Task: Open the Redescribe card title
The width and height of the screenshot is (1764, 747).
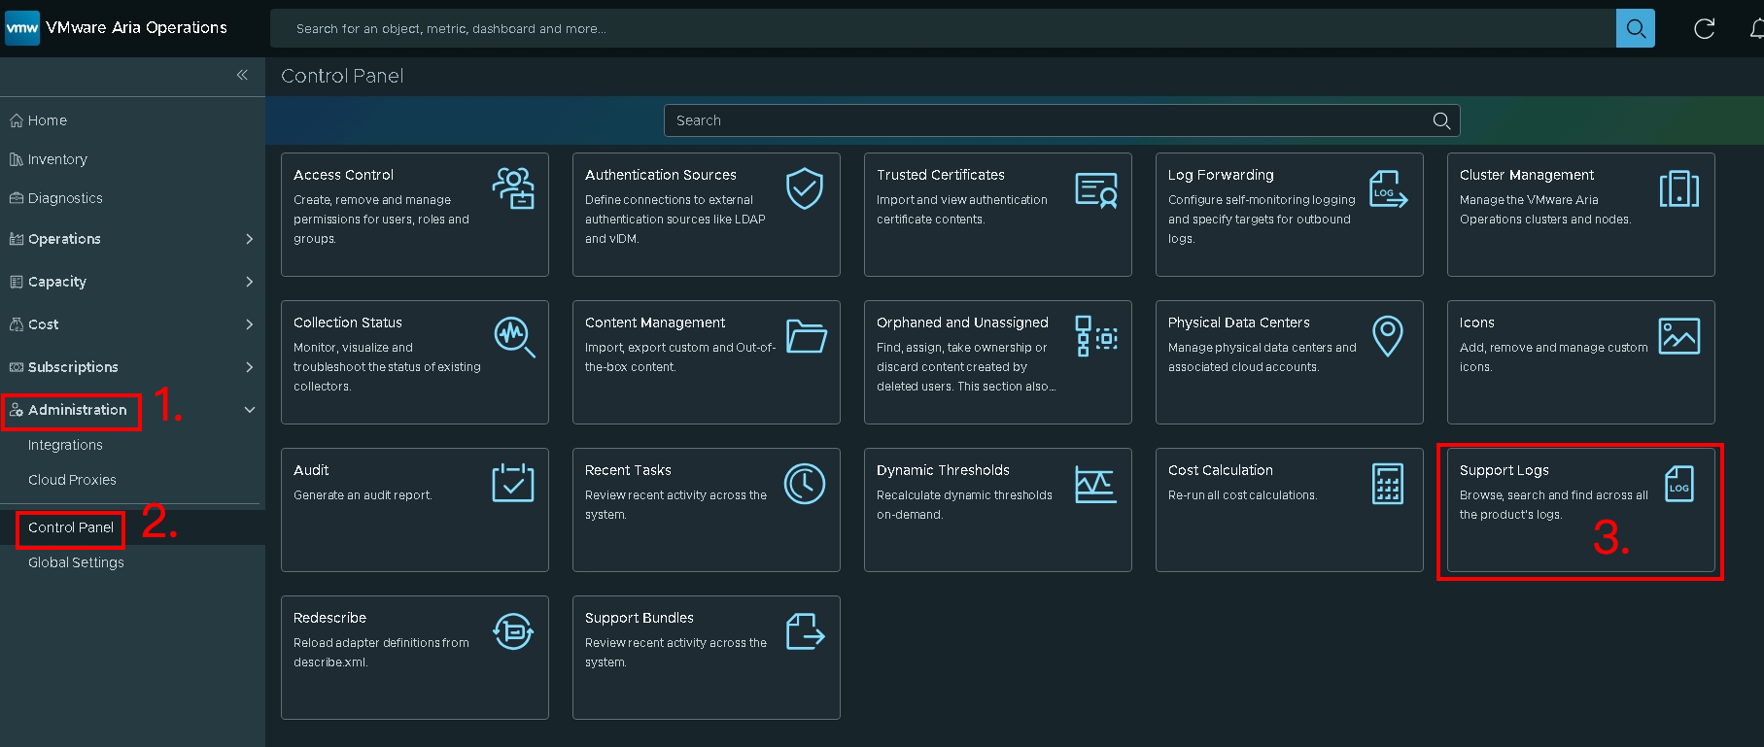Action: (329, 618)
